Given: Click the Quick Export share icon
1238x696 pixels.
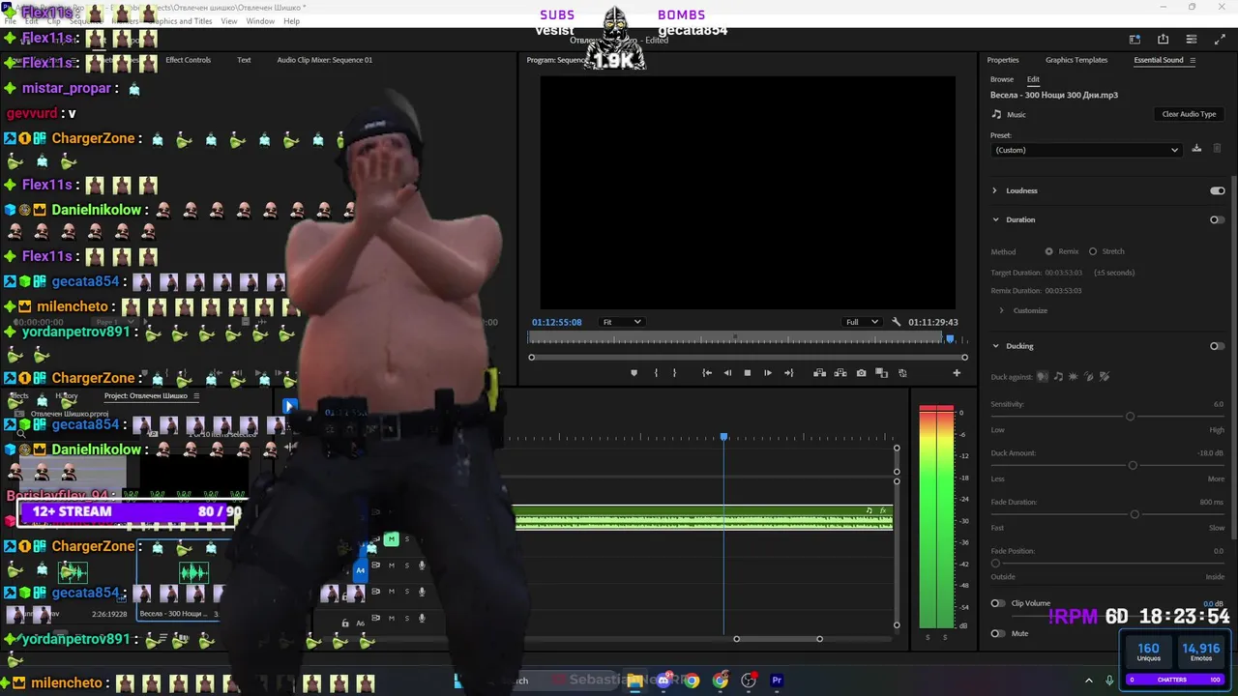Looking at the screenshot, I should point(1163,40).
